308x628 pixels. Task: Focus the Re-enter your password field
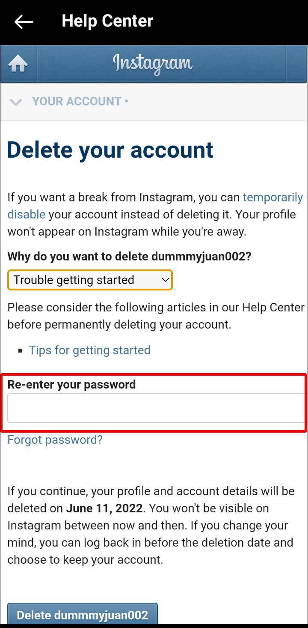point(156,408)
